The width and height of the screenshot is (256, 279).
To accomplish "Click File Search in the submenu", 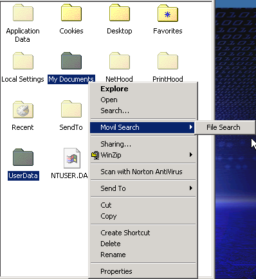I will click(x=224, y=127).
